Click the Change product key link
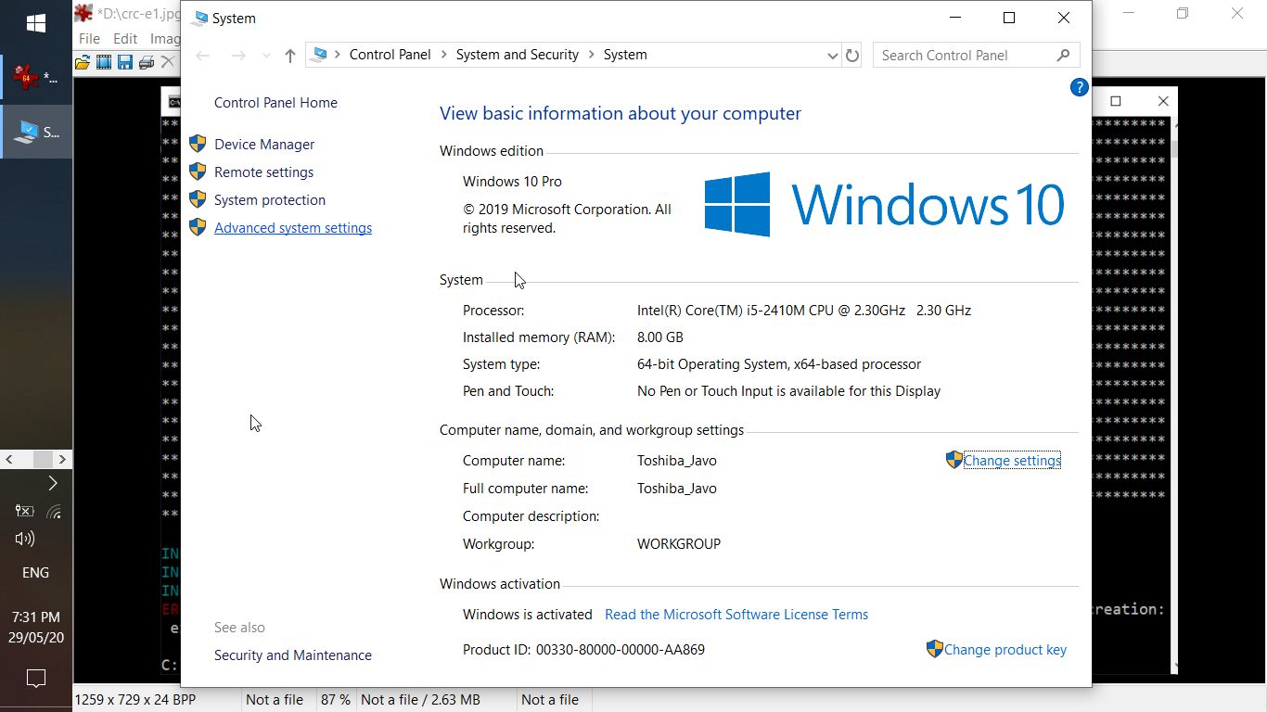 pyautogui.click(x=1005, y=650)
